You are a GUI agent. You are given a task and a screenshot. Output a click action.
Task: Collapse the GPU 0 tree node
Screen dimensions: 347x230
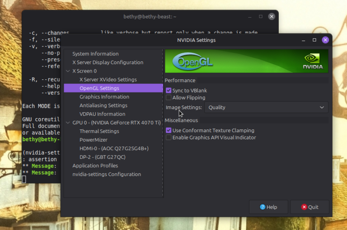(68, 123)
